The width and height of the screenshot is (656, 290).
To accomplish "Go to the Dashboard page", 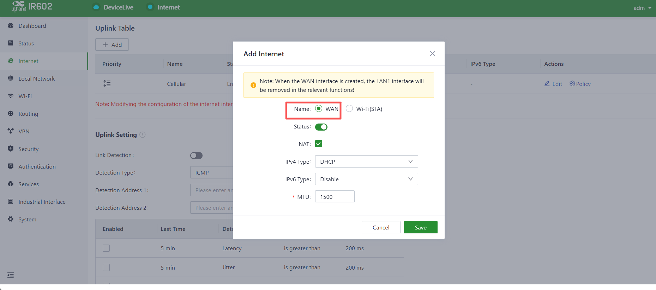I will (x=44, y=26).
